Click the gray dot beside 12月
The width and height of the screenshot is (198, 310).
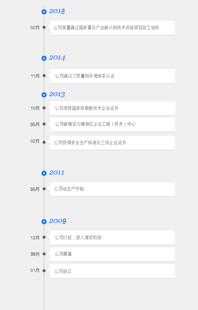coord(44,237)
